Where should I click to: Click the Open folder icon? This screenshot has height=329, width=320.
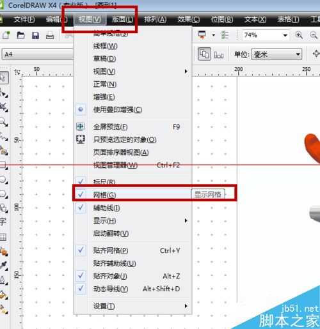[x=20, y=35]
